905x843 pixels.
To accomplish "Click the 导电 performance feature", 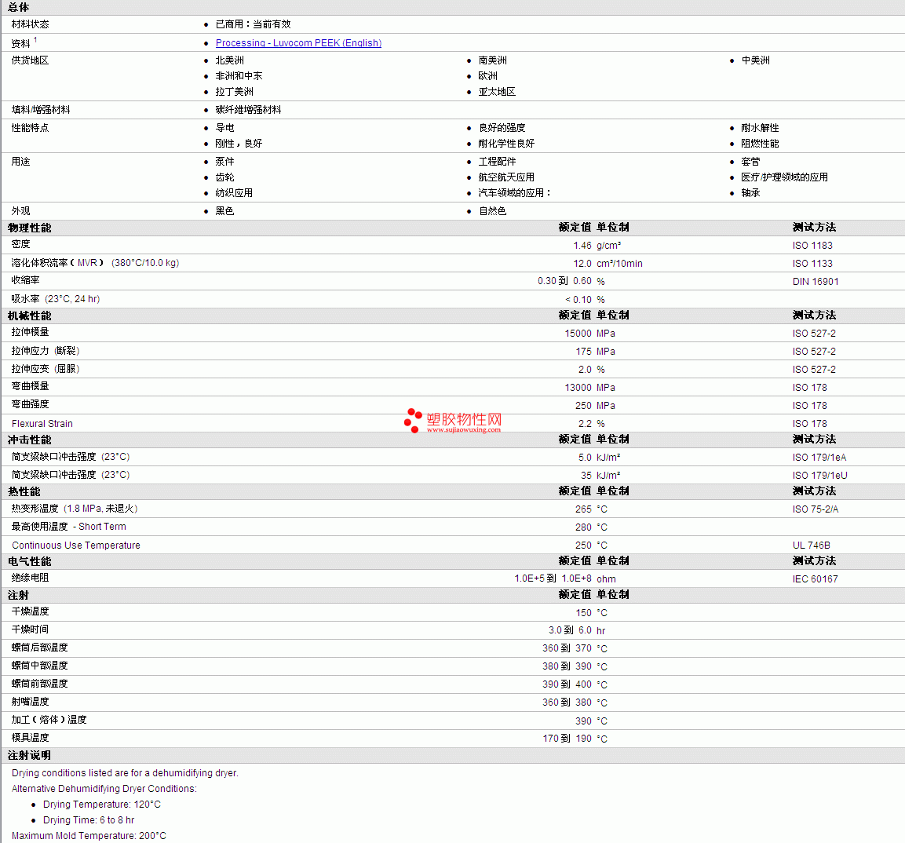I will (224, 127).
